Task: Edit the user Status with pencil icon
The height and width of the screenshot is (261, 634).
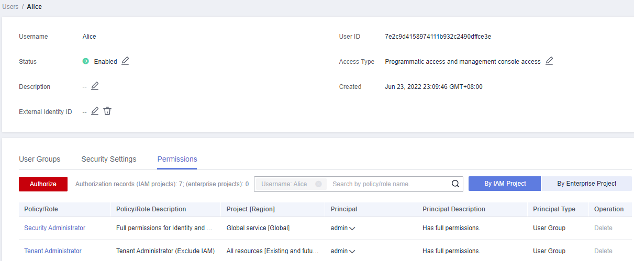Action: (x=125, y=61)
